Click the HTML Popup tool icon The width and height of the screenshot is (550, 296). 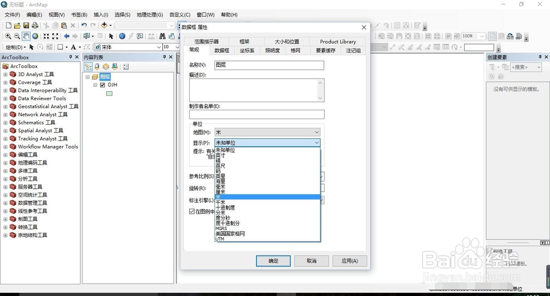tap(140, 36)
